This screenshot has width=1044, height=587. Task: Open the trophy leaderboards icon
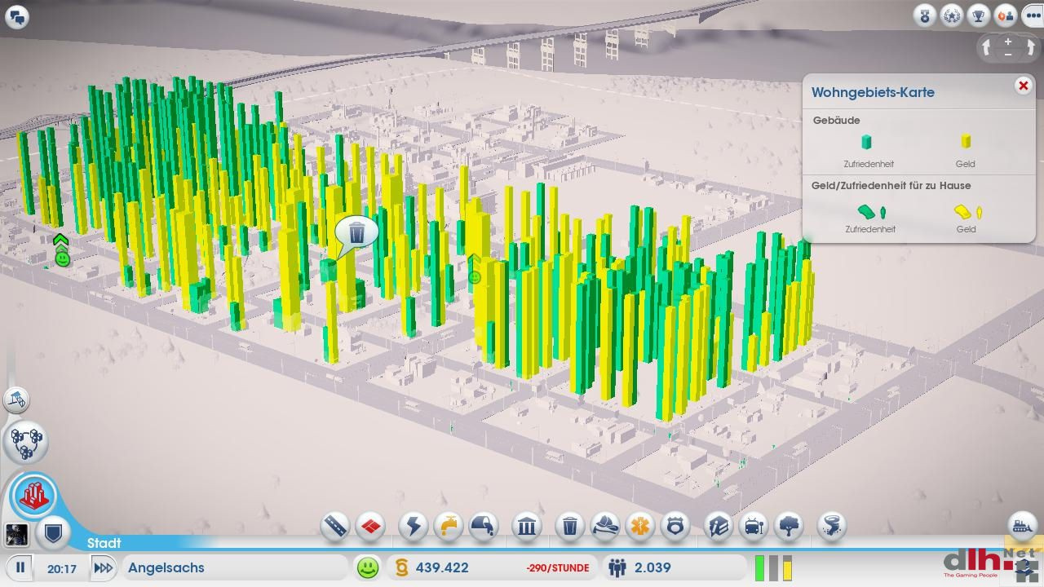[979, 15]
